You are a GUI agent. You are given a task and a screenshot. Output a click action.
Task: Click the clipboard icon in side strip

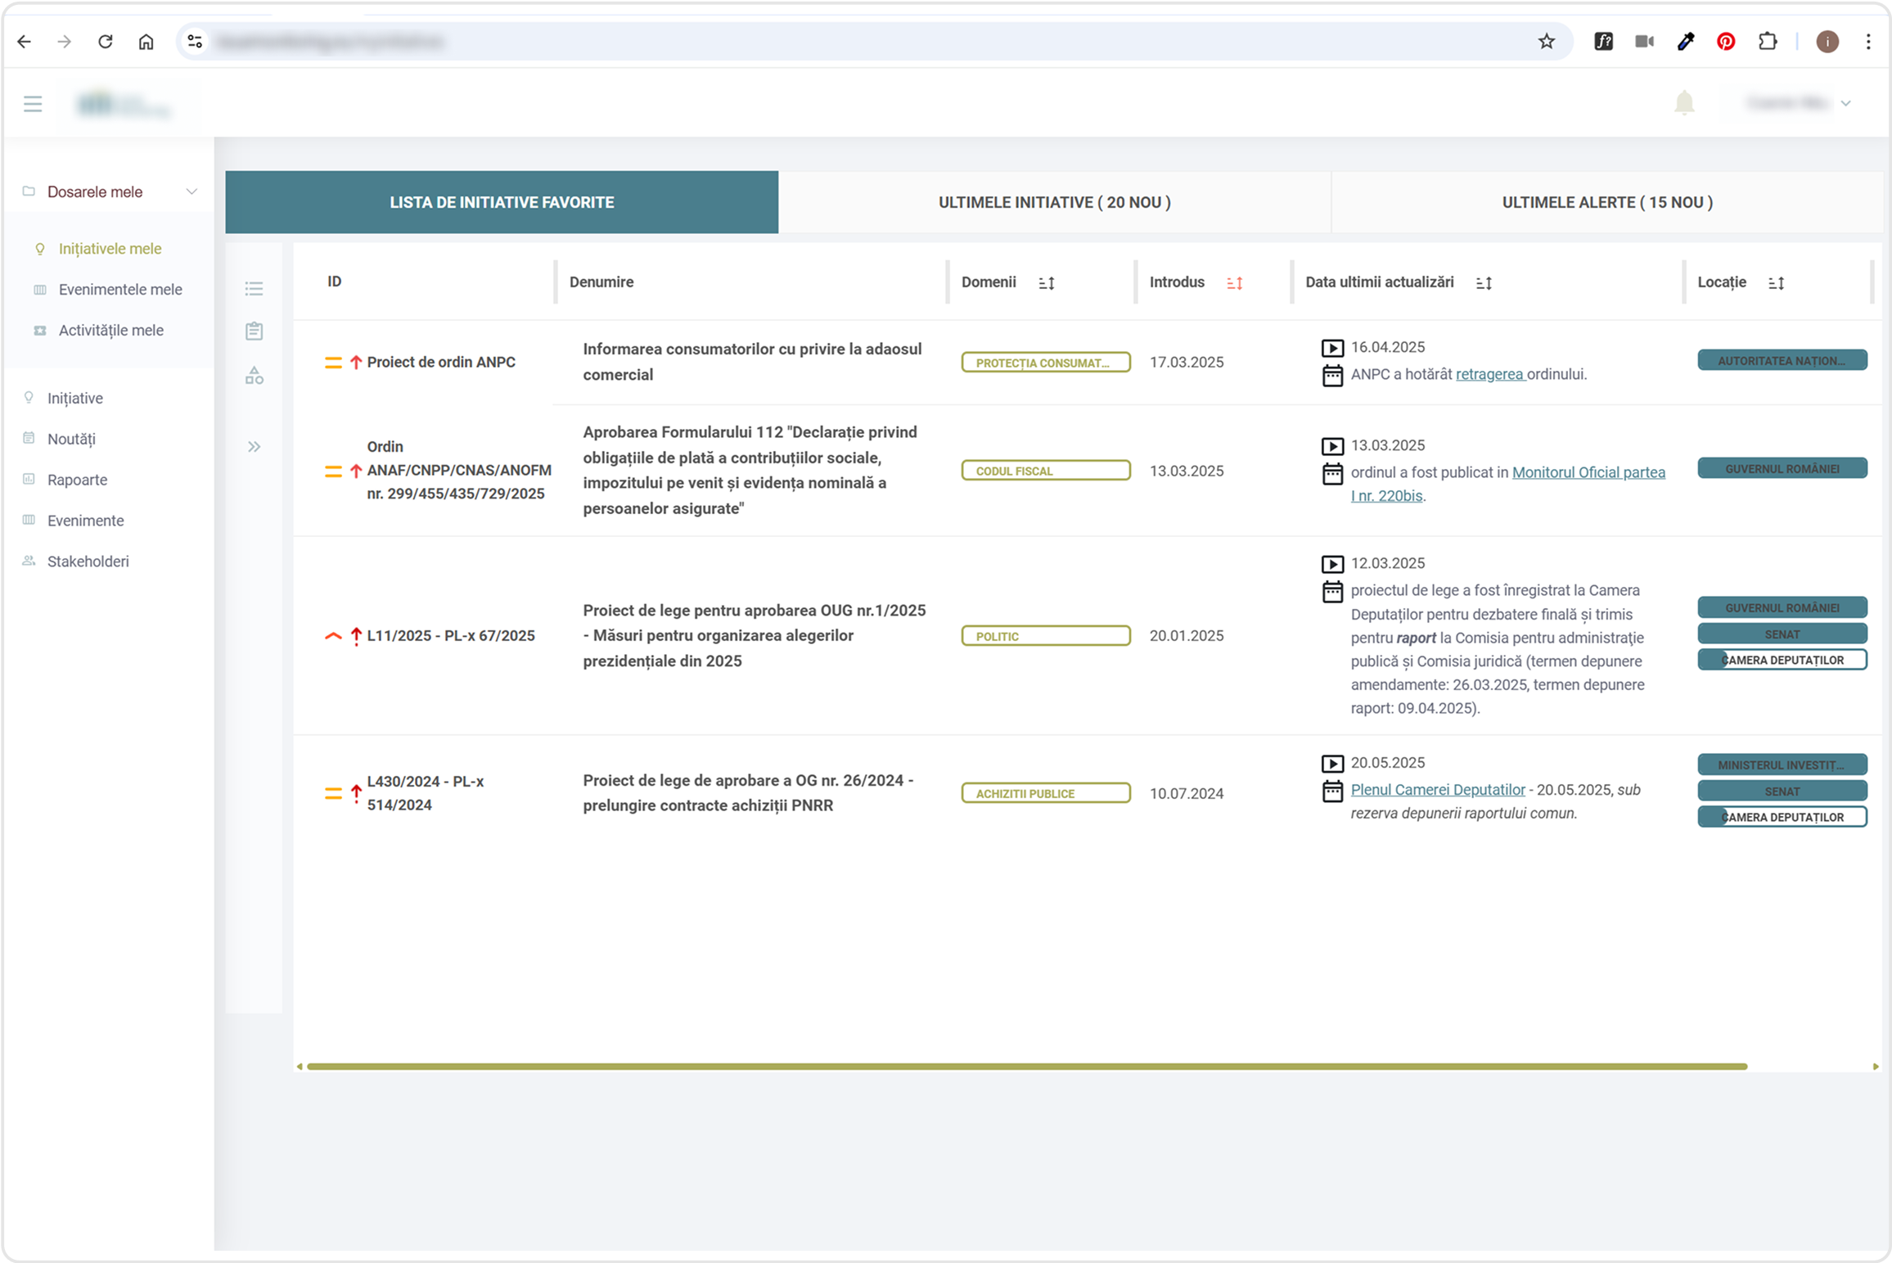[x=254, y=331]
